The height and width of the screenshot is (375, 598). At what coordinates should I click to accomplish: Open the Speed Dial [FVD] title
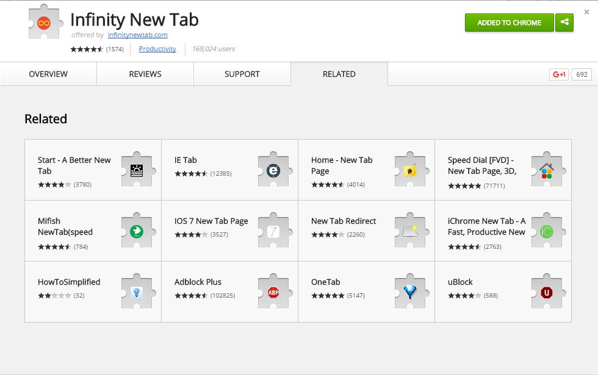(482, 165)
